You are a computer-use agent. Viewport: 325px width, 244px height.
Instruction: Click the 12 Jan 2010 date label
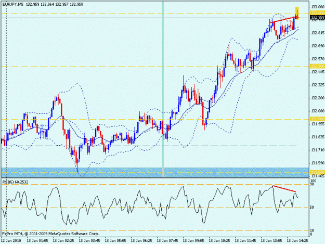(x=11, y=240)
